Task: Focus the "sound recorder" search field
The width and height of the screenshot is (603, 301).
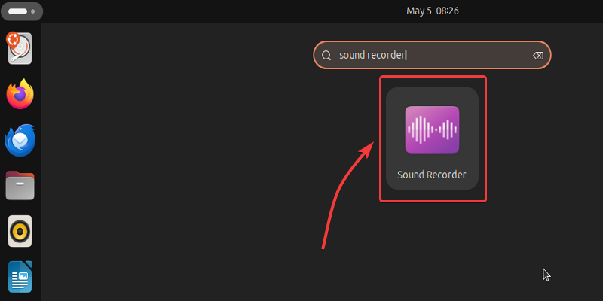Action: (452, 56)
